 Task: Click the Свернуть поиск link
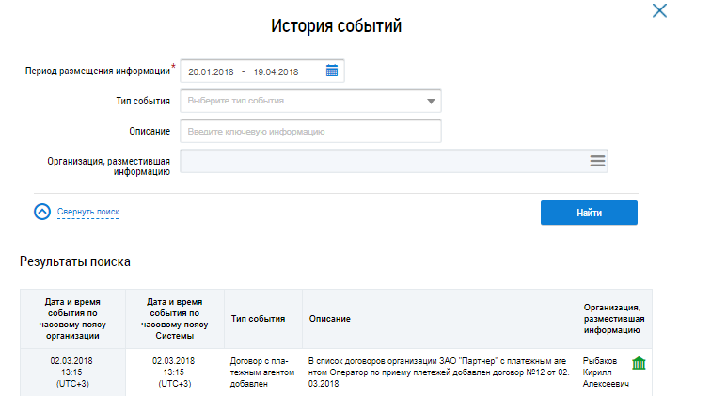click(87, 213)
